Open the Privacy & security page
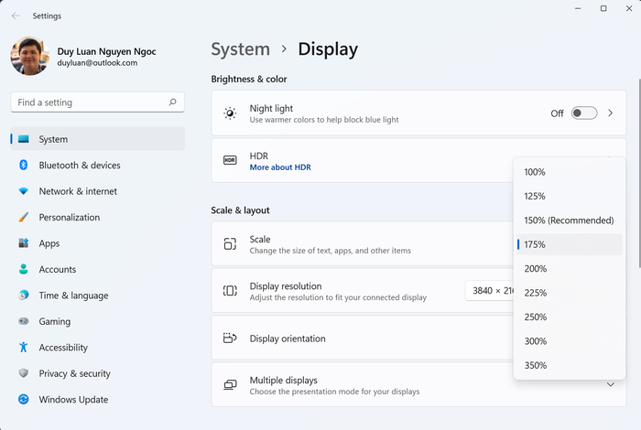Image resolution: width=641 pixels, height=430 pixels. tap(74, 373)
